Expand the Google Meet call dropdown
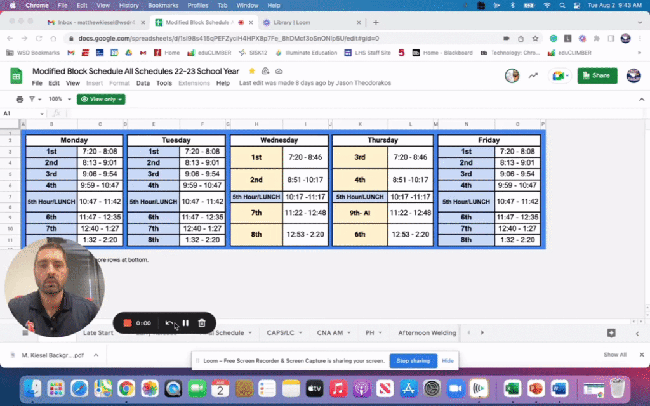 pyautogui.click(x=567, y=76)
